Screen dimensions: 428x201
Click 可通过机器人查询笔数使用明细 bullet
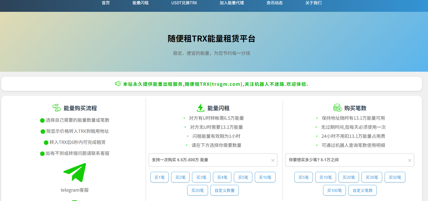pos(353,145)
